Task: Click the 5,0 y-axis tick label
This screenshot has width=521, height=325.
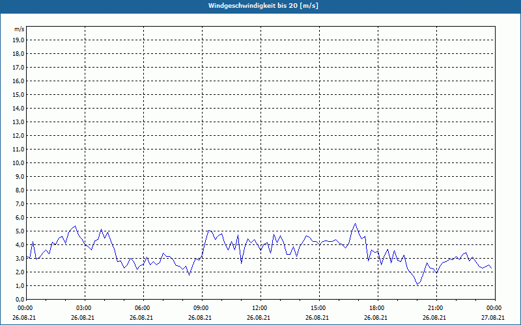Action: pyautogui.click(x=20, y=231)
